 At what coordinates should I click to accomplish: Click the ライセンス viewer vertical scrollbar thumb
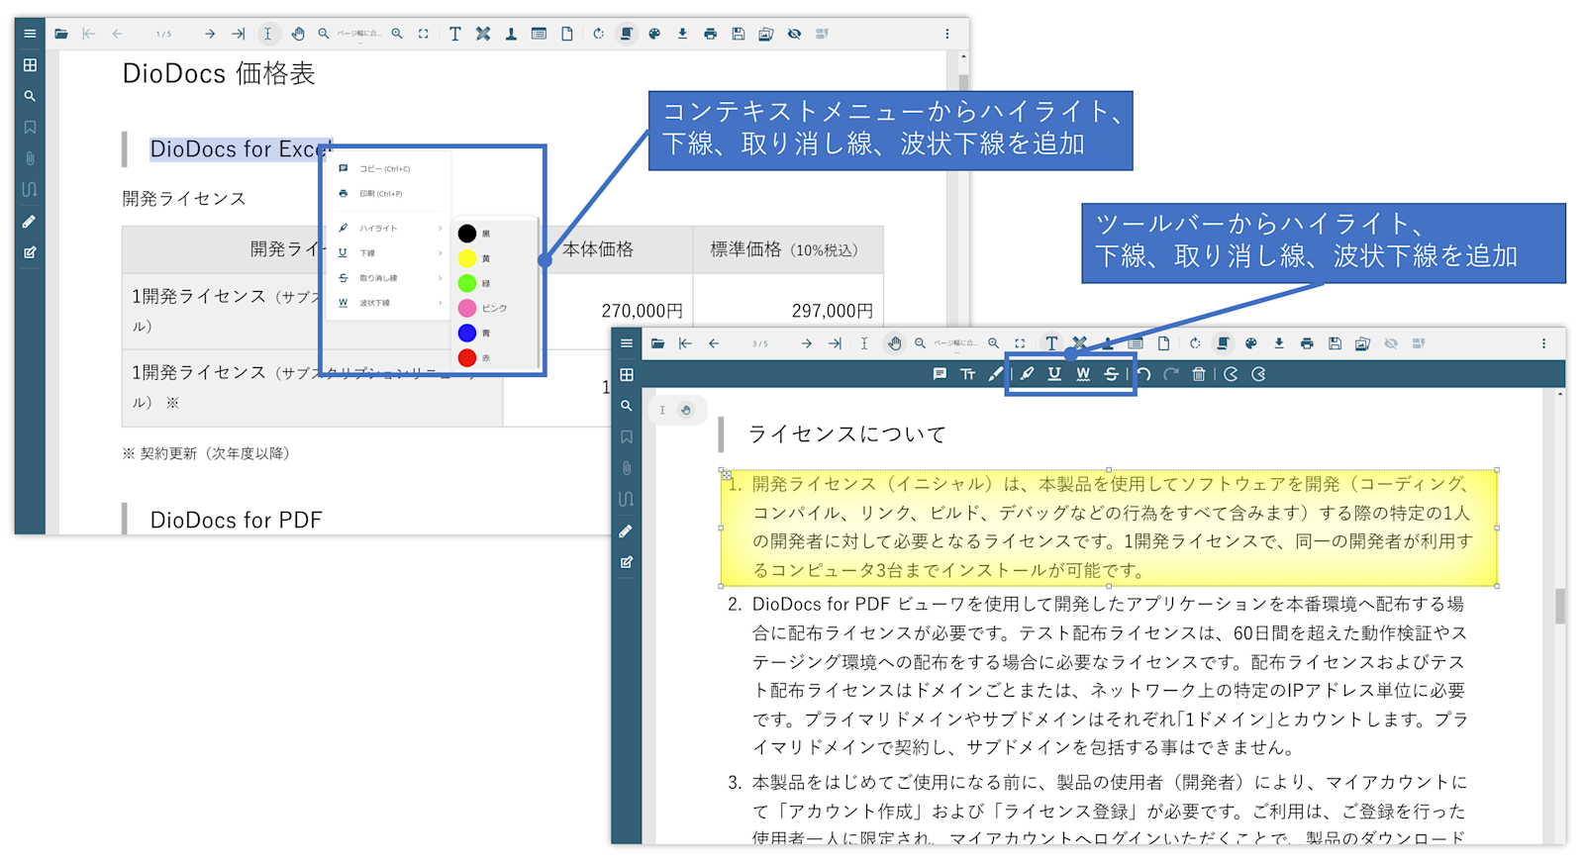[x=1560, y=607]
